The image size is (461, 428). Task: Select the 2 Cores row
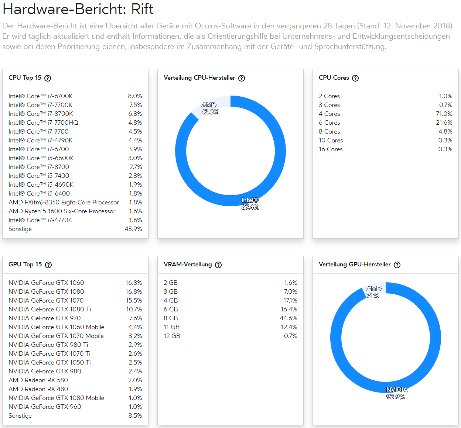point(386,96)
